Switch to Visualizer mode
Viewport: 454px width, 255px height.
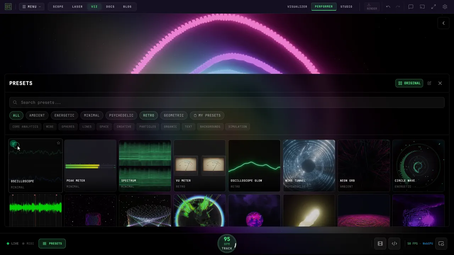tap(297, 7)
